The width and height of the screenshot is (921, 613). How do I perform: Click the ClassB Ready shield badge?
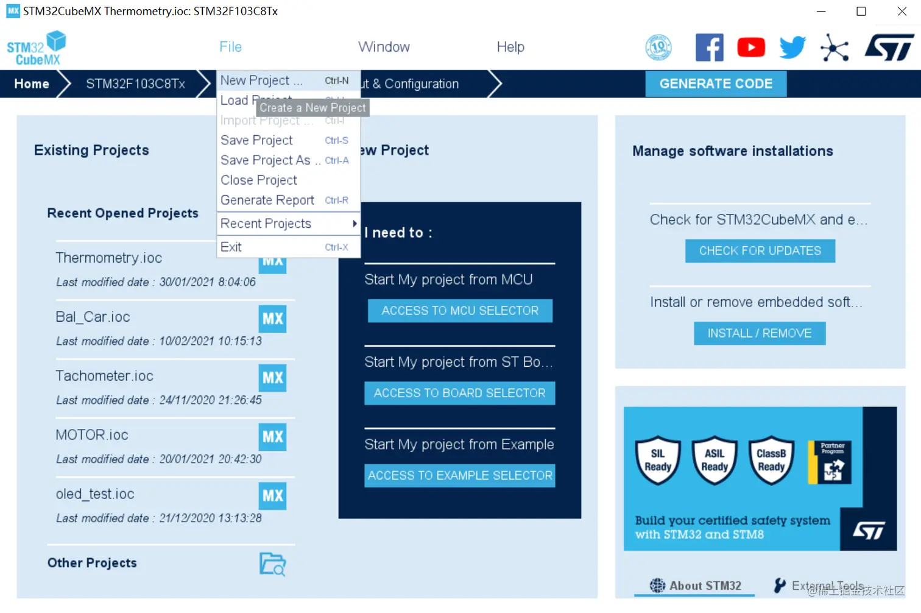coord(771,460)
